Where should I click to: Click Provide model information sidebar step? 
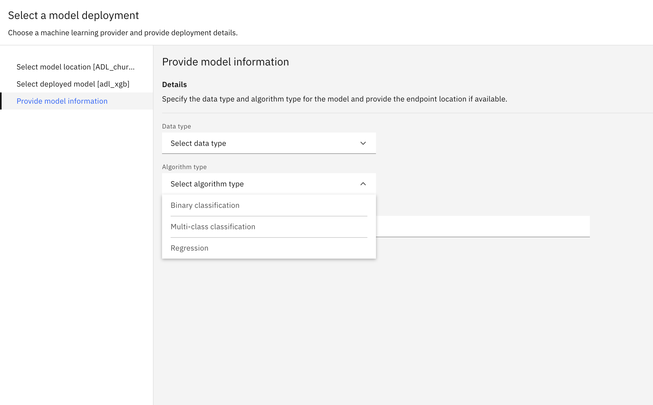62,101
